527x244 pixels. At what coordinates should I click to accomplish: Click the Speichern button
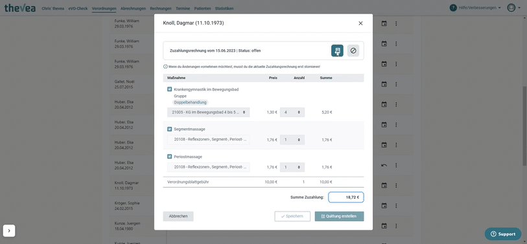pos(292,216)
